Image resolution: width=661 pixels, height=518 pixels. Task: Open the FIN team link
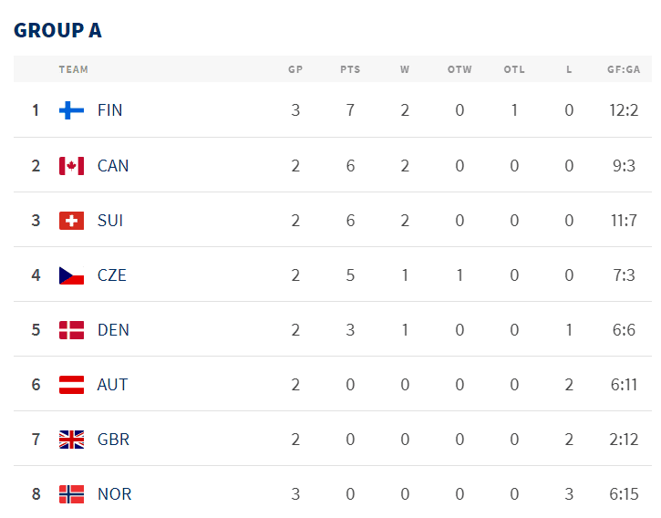tap(109, 110)
